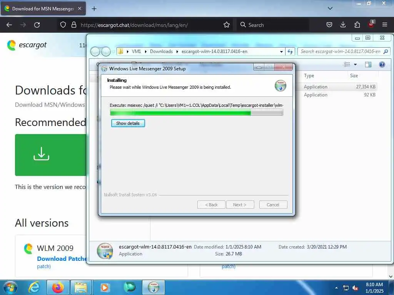
Task: Click the Setup title bar installer icon
Action: 104,69
